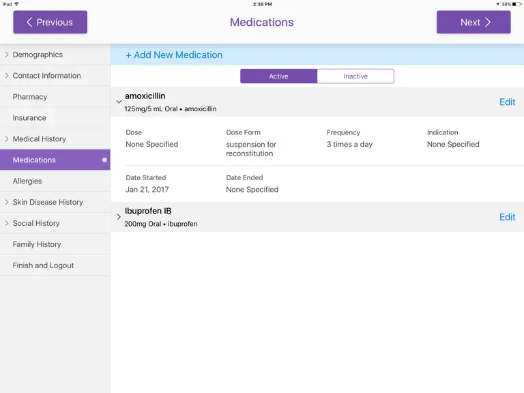Edit the Ibuprofen IB medication entry

508,217
